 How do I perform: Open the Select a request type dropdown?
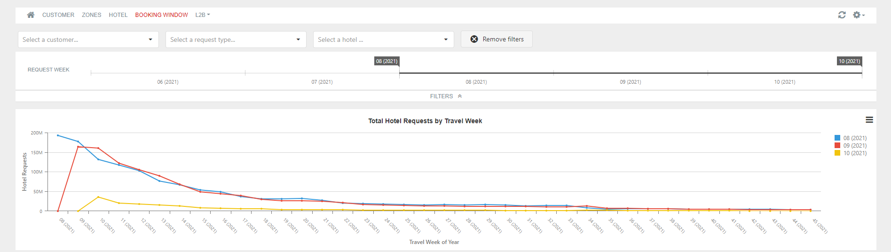tap(236, 39)
